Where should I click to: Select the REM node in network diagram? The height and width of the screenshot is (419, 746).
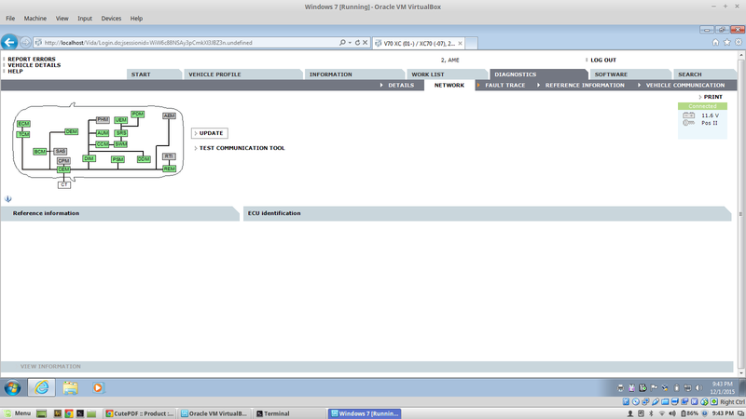point(169,169)
